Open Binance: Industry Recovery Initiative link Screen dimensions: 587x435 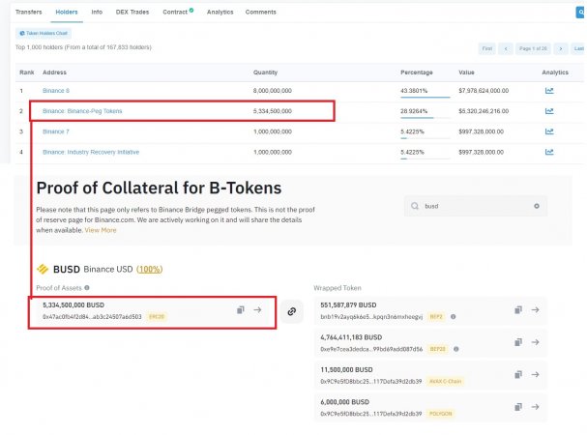[x=91, y=152]
